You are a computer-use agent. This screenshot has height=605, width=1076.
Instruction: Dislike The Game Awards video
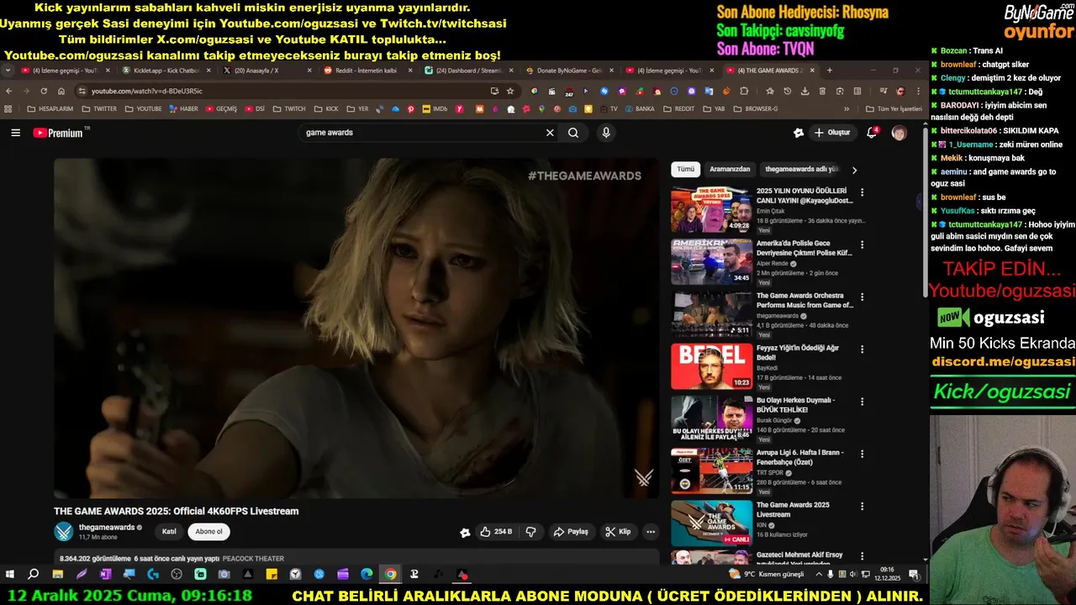(530, 532)
